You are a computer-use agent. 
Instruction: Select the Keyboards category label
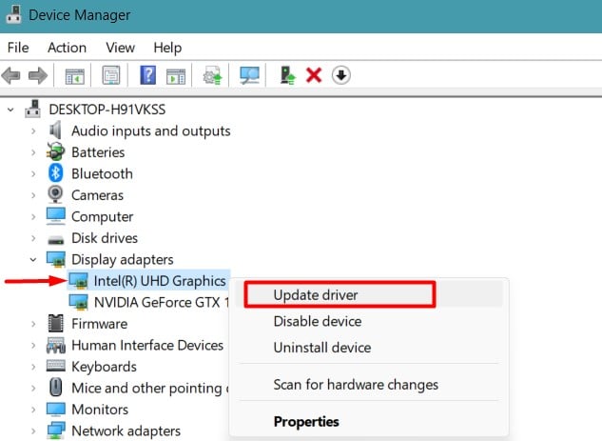(104, 367)
